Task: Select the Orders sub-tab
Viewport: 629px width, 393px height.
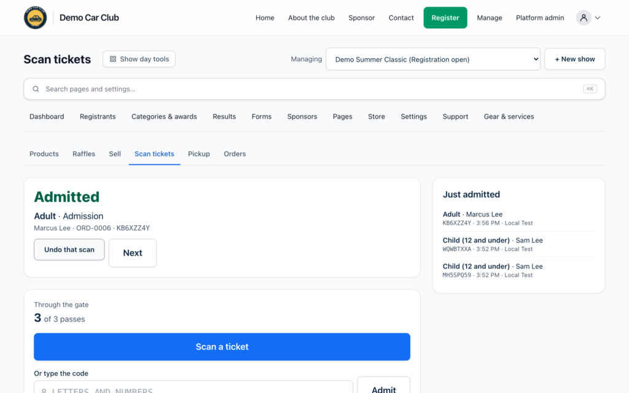Action: coord(235,154)
